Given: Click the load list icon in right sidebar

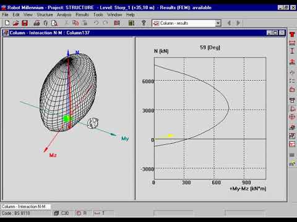Looking at the screenshot, I should [292, 81].
